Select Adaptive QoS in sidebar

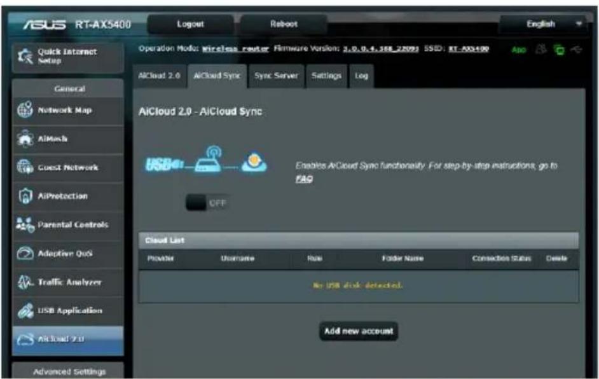(x=68, y=253)
